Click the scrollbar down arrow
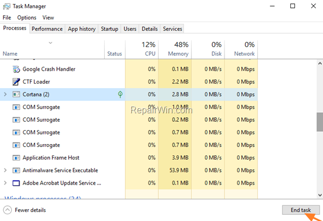The height and width of the screenshot is (221, 323). [320, 195]
